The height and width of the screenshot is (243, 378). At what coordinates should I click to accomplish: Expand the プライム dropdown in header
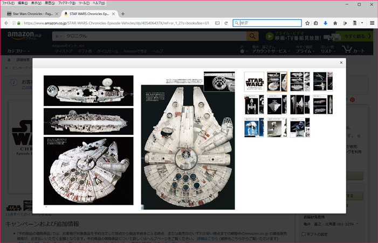305,51
